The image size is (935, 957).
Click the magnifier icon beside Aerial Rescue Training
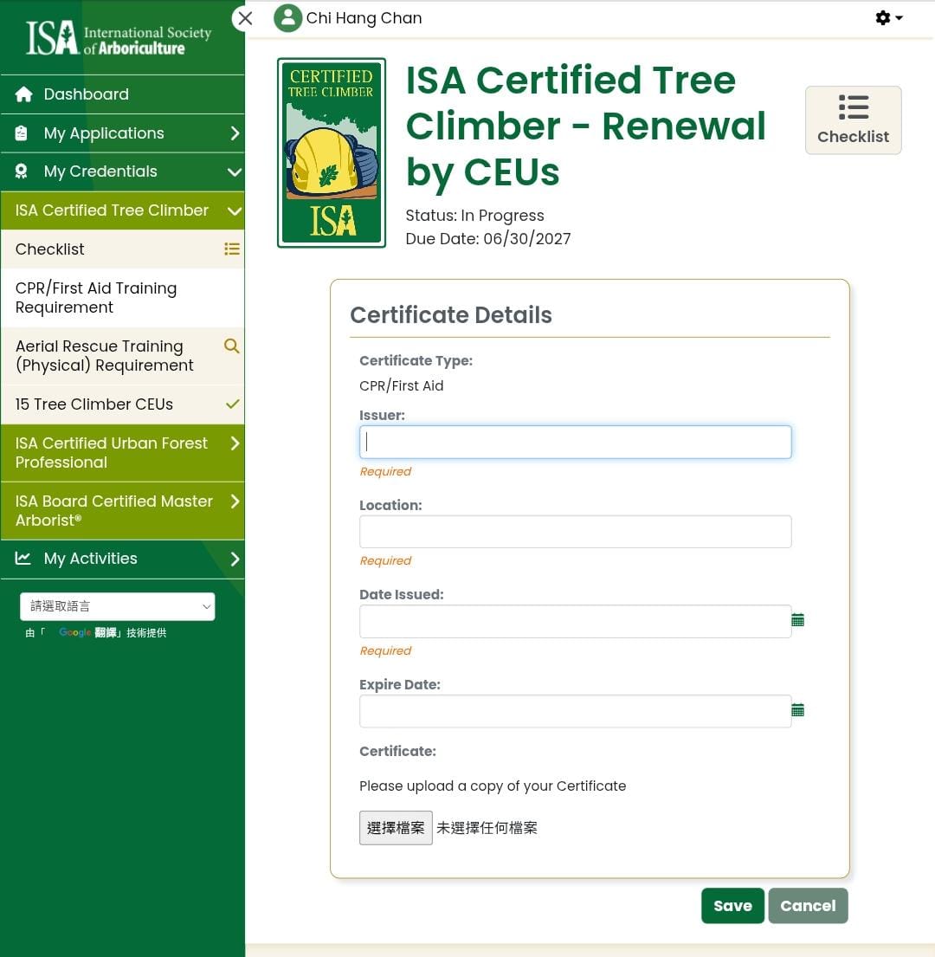click(x=231, y=346)
